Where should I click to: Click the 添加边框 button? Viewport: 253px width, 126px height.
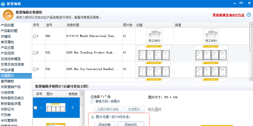pyautogui.click(x=103, y=124)
